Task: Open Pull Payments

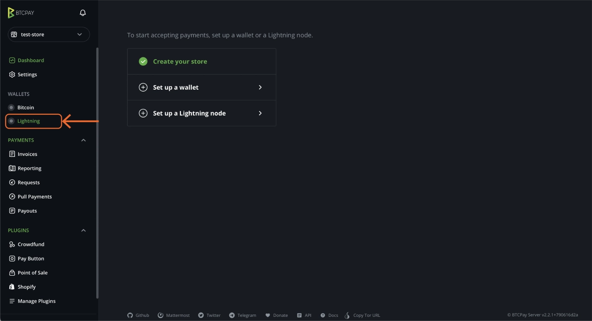Action: [x=35, y=196]
